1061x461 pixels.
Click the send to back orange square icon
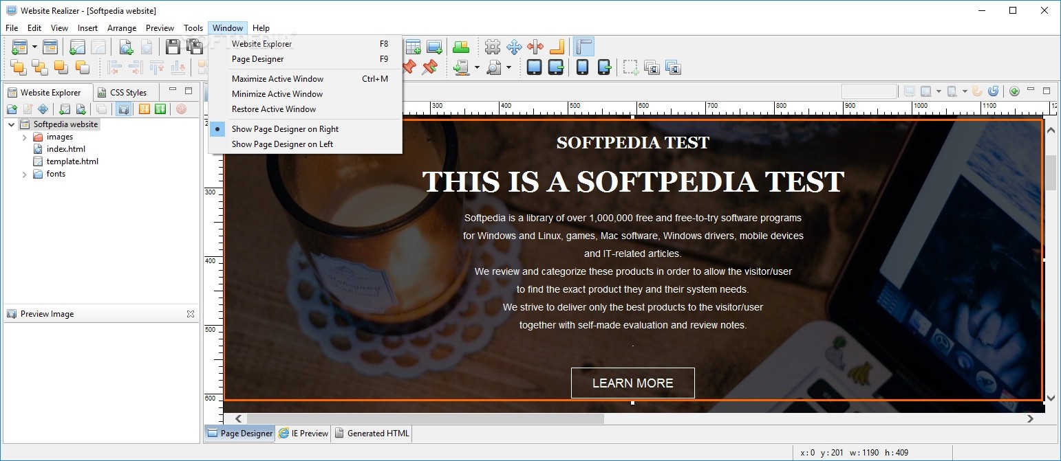point(83,67)
